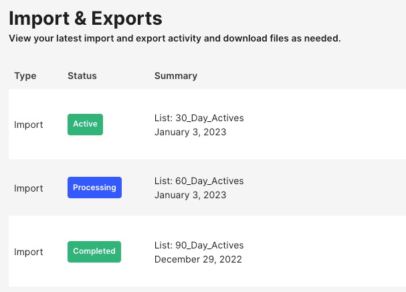Click the Import type in the Processing row

[29, 188]
